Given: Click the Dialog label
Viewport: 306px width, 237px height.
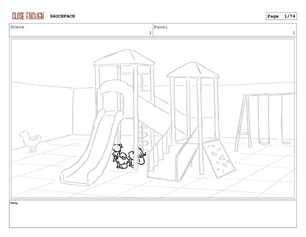Looking at the screenshot, I should tap(14, 203).
